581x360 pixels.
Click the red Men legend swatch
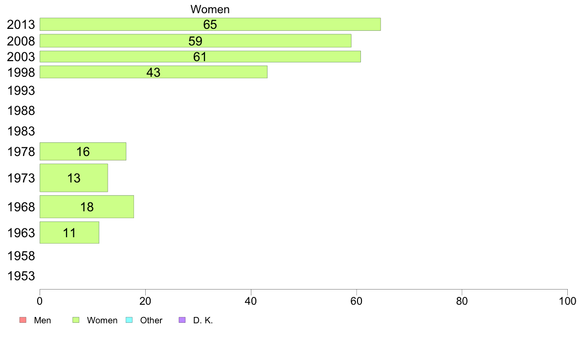(x=23, y=320)
